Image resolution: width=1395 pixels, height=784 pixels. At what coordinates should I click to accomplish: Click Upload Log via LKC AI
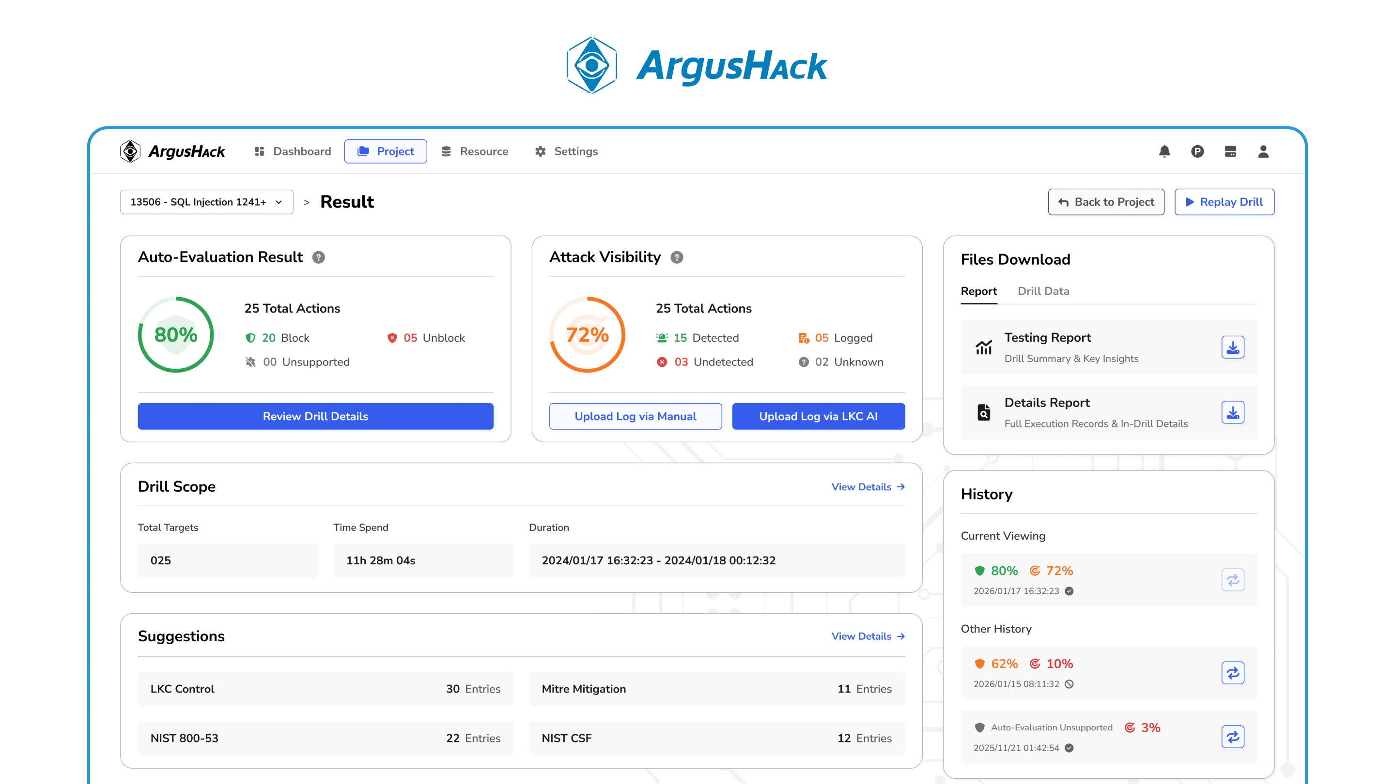[x=818, y=416]
